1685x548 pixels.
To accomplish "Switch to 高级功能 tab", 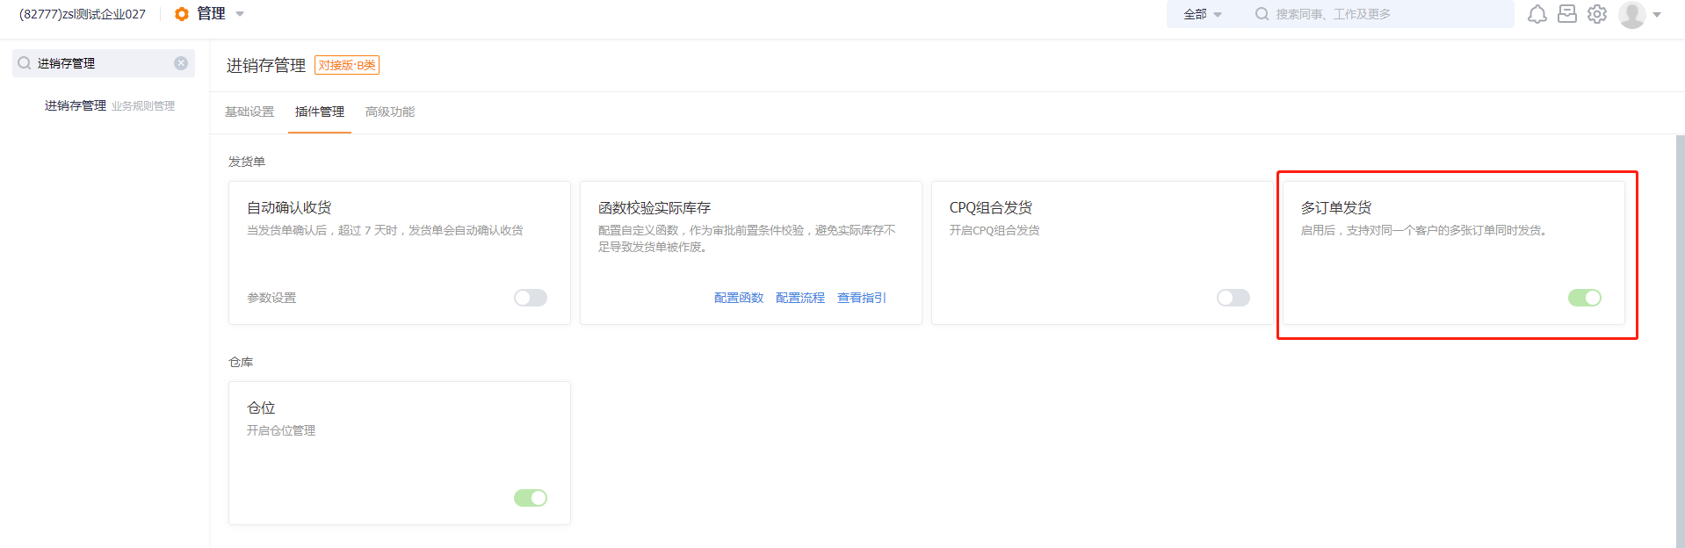I will [x=390, y=112].
